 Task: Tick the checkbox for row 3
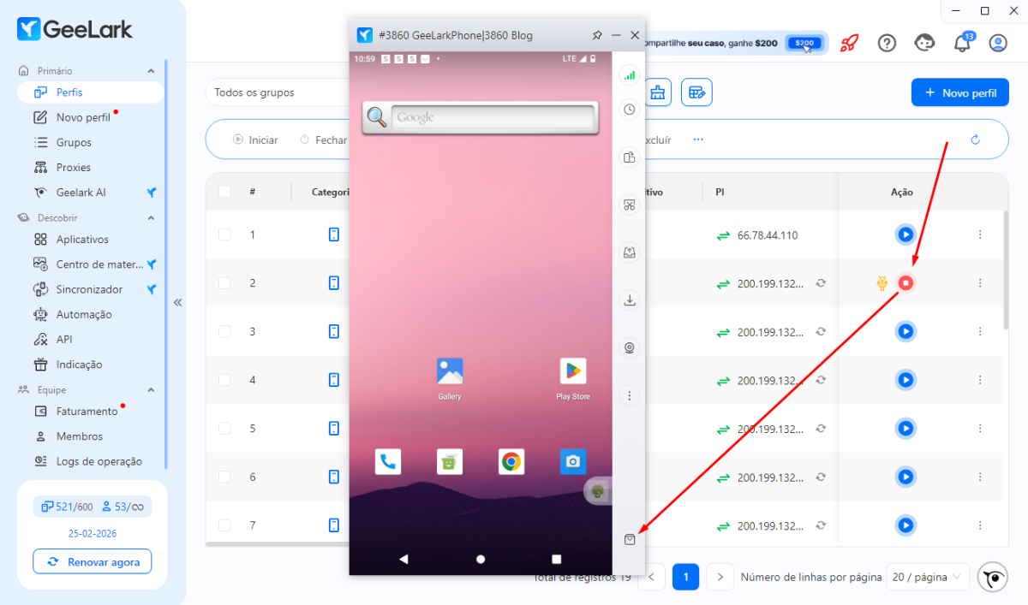224,331
